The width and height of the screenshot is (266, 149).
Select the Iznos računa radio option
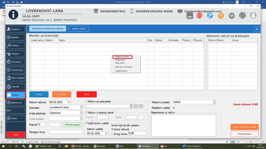(x=112, y=129)
